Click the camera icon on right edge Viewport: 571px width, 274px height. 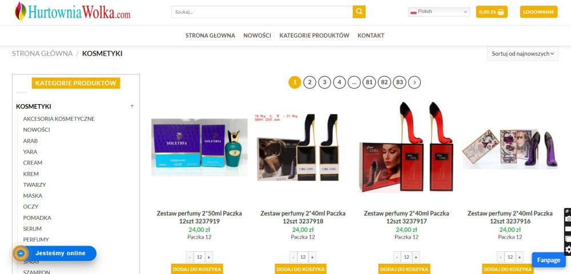(568, 219)
